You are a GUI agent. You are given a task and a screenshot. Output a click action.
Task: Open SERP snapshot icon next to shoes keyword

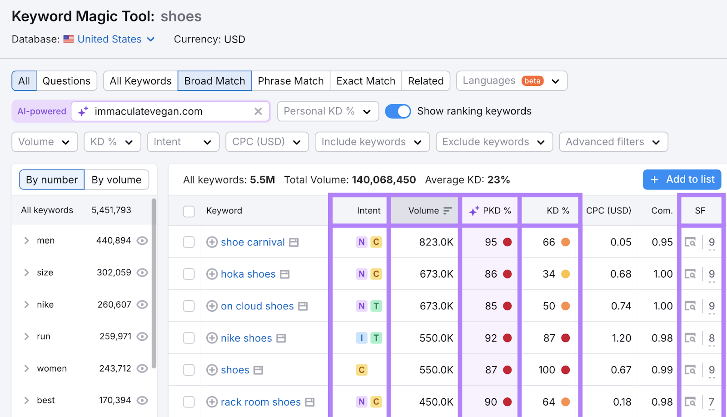coord(259,370)
